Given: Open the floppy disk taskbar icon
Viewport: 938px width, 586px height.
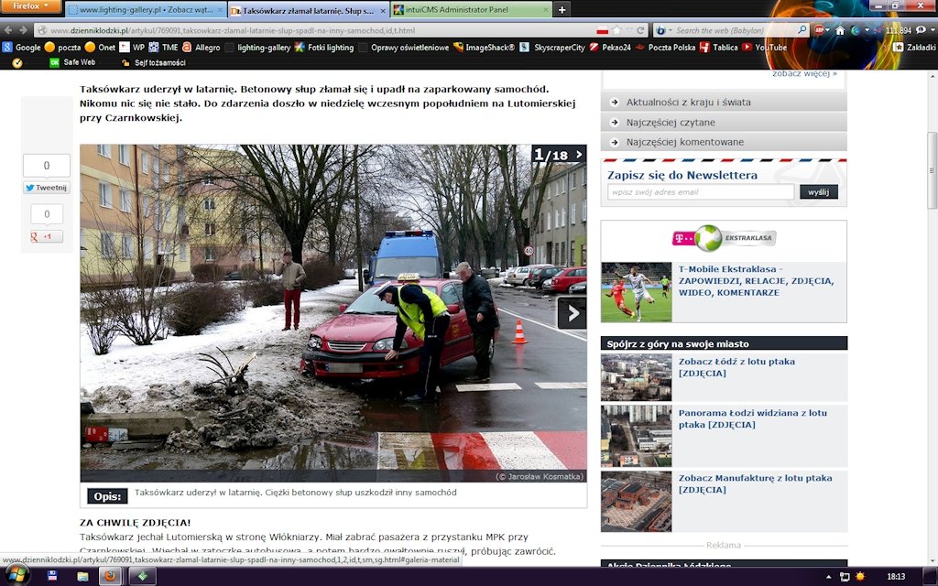Looking at the screenshot, I should (52, 577).
